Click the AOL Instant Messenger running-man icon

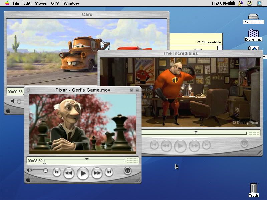pyautogui.click(x=240, y=3)
